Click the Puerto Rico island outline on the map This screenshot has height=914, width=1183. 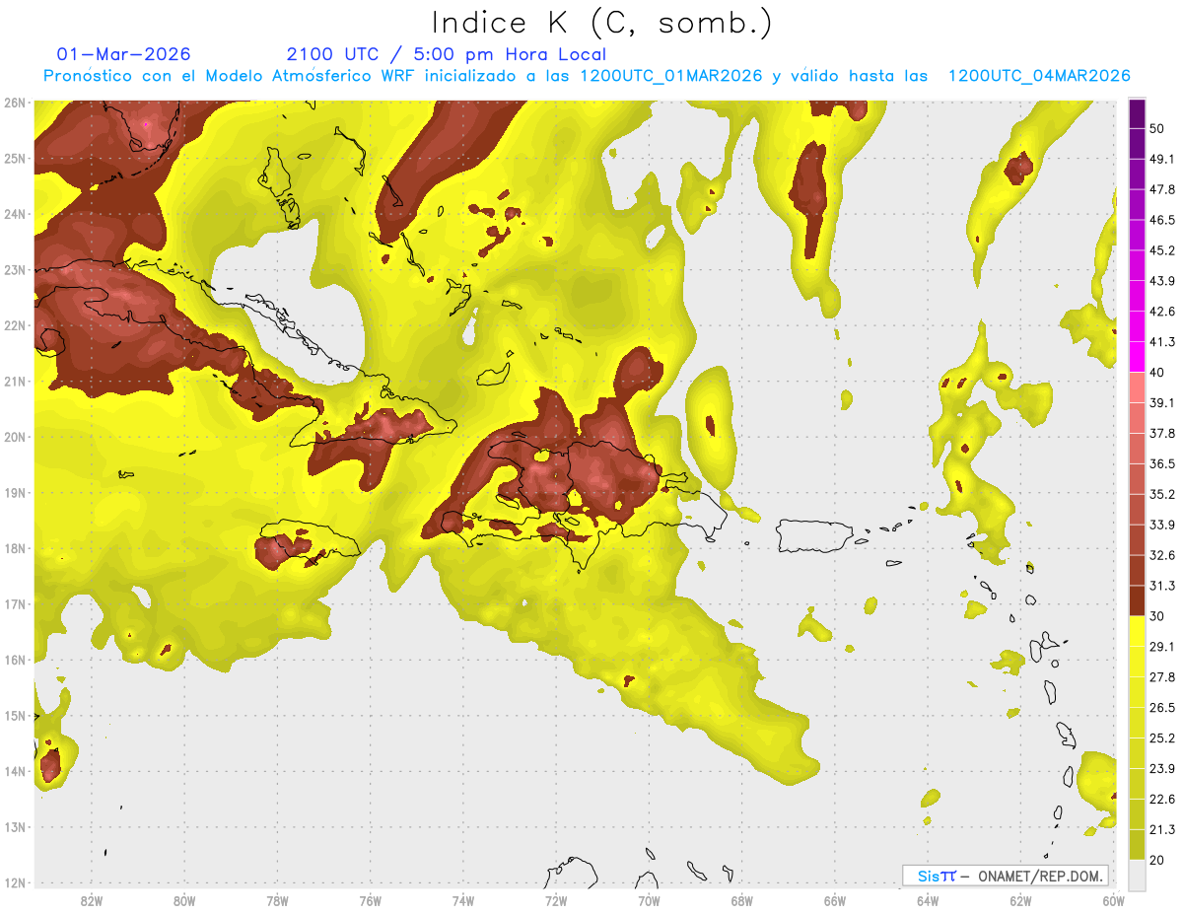(x=814, y=535)
